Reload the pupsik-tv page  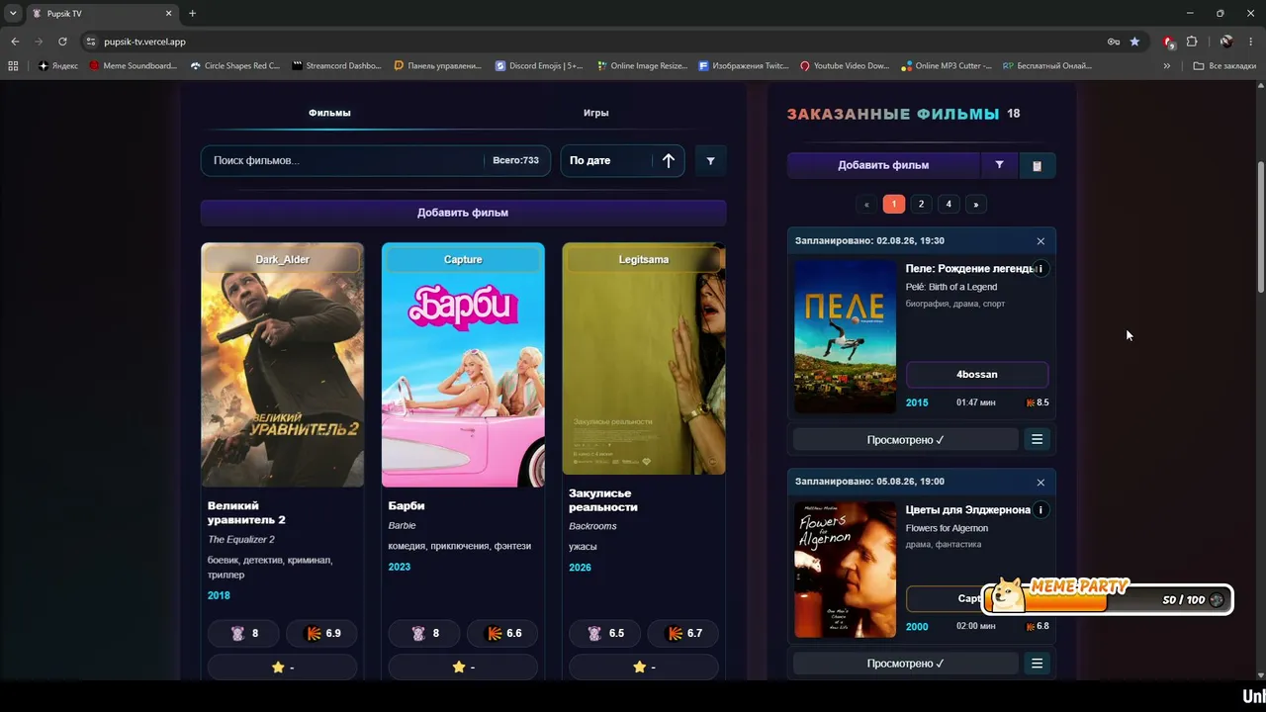62,42
